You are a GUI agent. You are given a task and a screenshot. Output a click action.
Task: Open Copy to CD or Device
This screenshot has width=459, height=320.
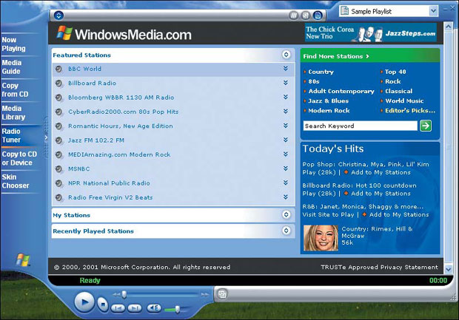tap(19, 158)
